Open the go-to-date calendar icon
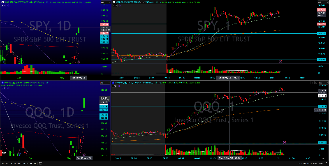This screenshot has width=329, height=166. (39, 163)
